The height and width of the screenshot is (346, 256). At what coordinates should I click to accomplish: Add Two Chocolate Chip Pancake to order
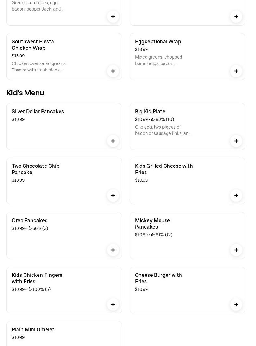click(113, 195)
